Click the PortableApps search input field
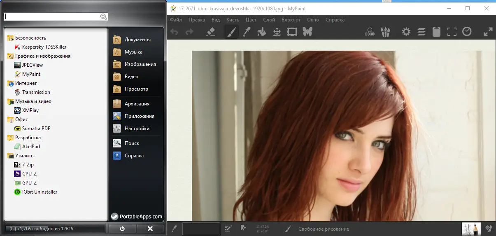496x236 pixels. coord(52,17)
